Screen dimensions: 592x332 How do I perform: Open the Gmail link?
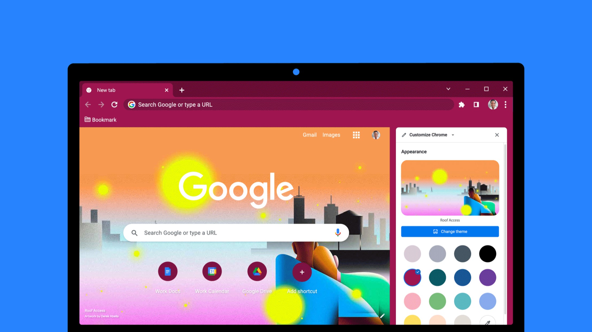(310, 135)
